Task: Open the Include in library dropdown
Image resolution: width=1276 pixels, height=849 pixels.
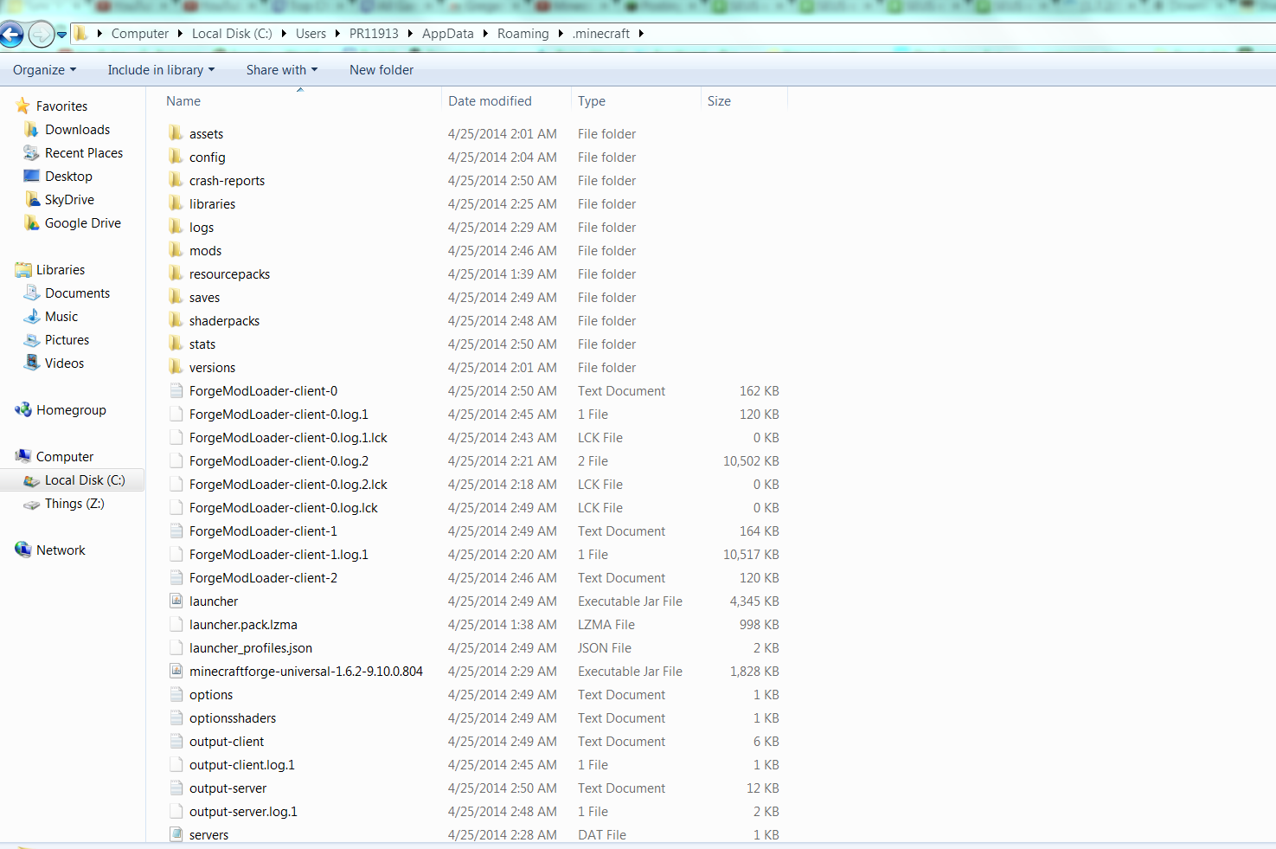Action: click(x=161, y=70)
